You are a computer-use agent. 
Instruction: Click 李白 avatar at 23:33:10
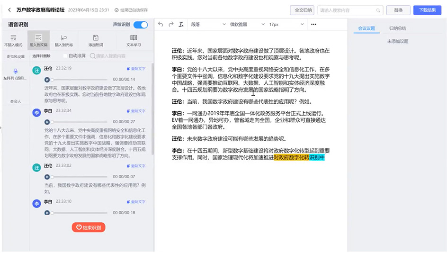(36, 204)
